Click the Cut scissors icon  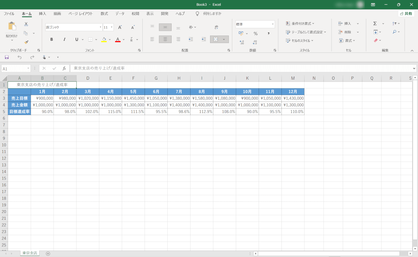click(26, 24)
